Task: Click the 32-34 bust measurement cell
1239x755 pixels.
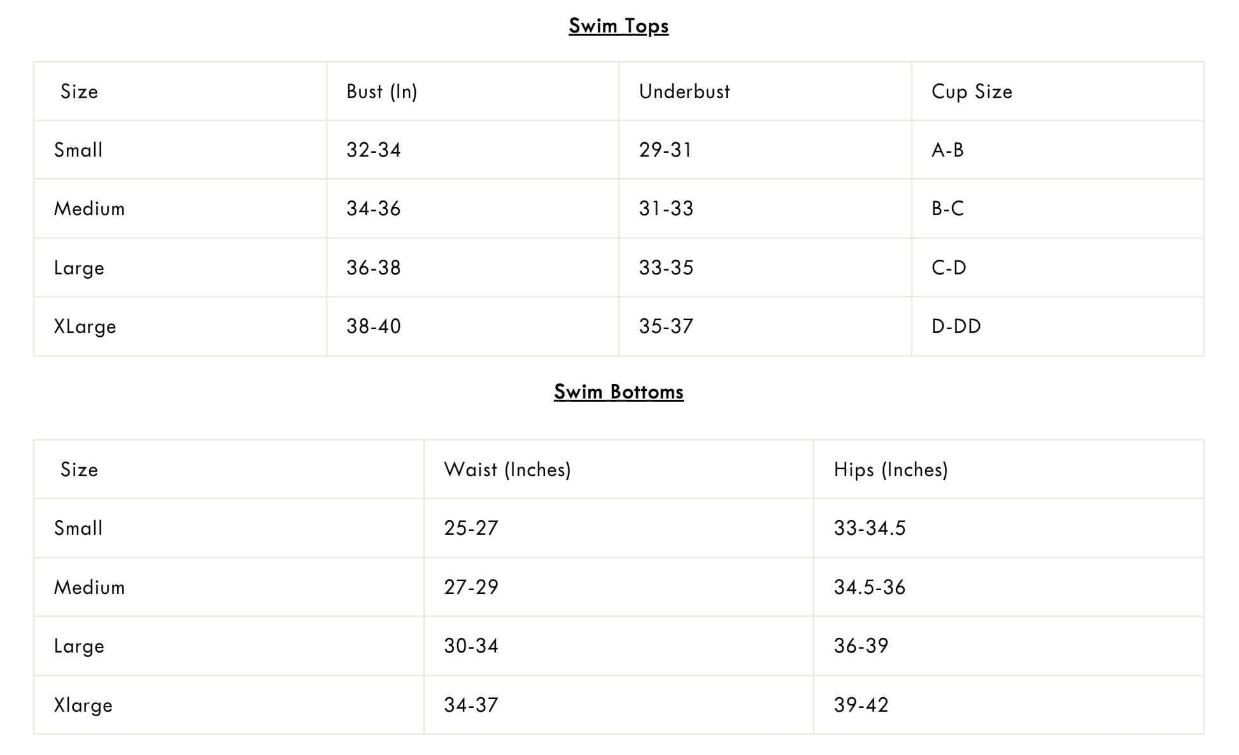Action: coord(374,150)
